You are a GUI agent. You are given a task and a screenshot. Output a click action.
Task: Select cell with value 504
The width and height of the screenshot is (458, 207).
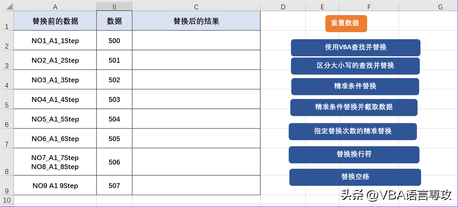point(114,119)
